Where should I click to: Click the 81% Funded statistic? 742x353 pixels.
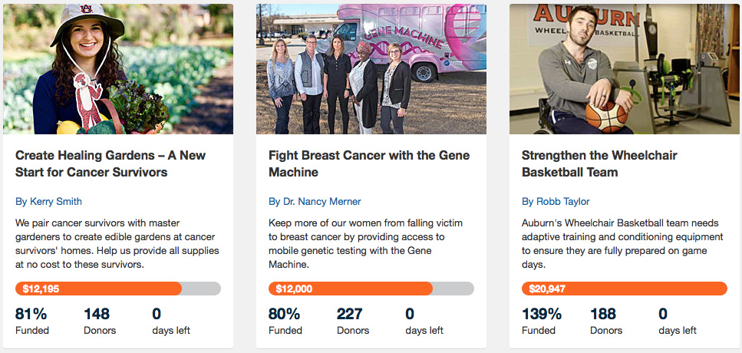point(31,321)
